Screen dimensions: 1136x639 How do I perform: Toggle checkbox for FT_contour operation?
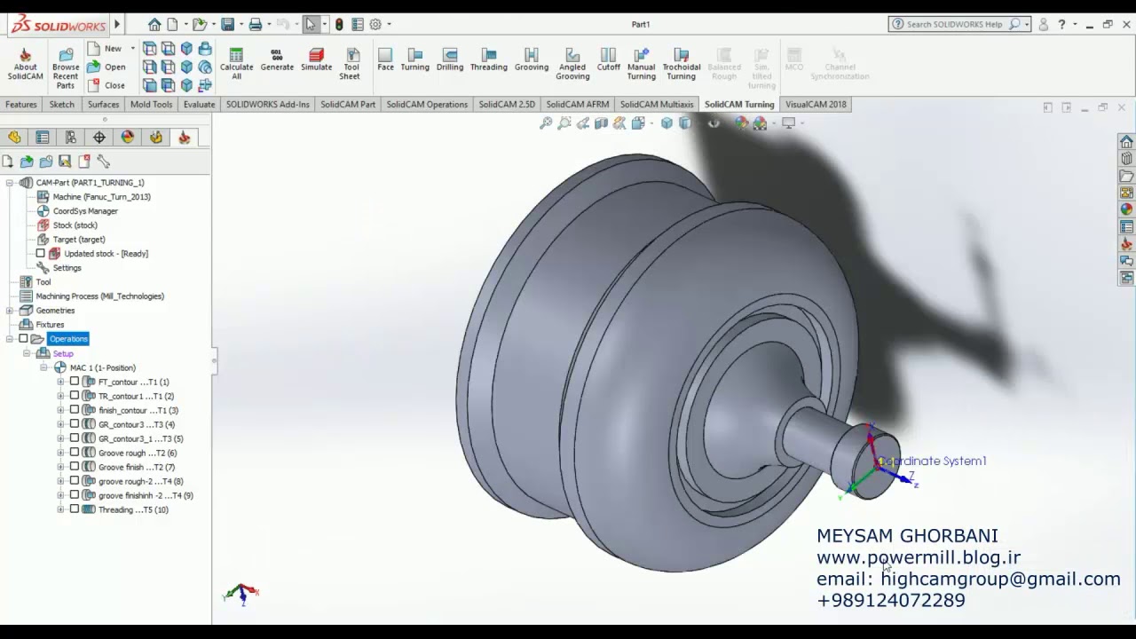(x=75, y=382)
